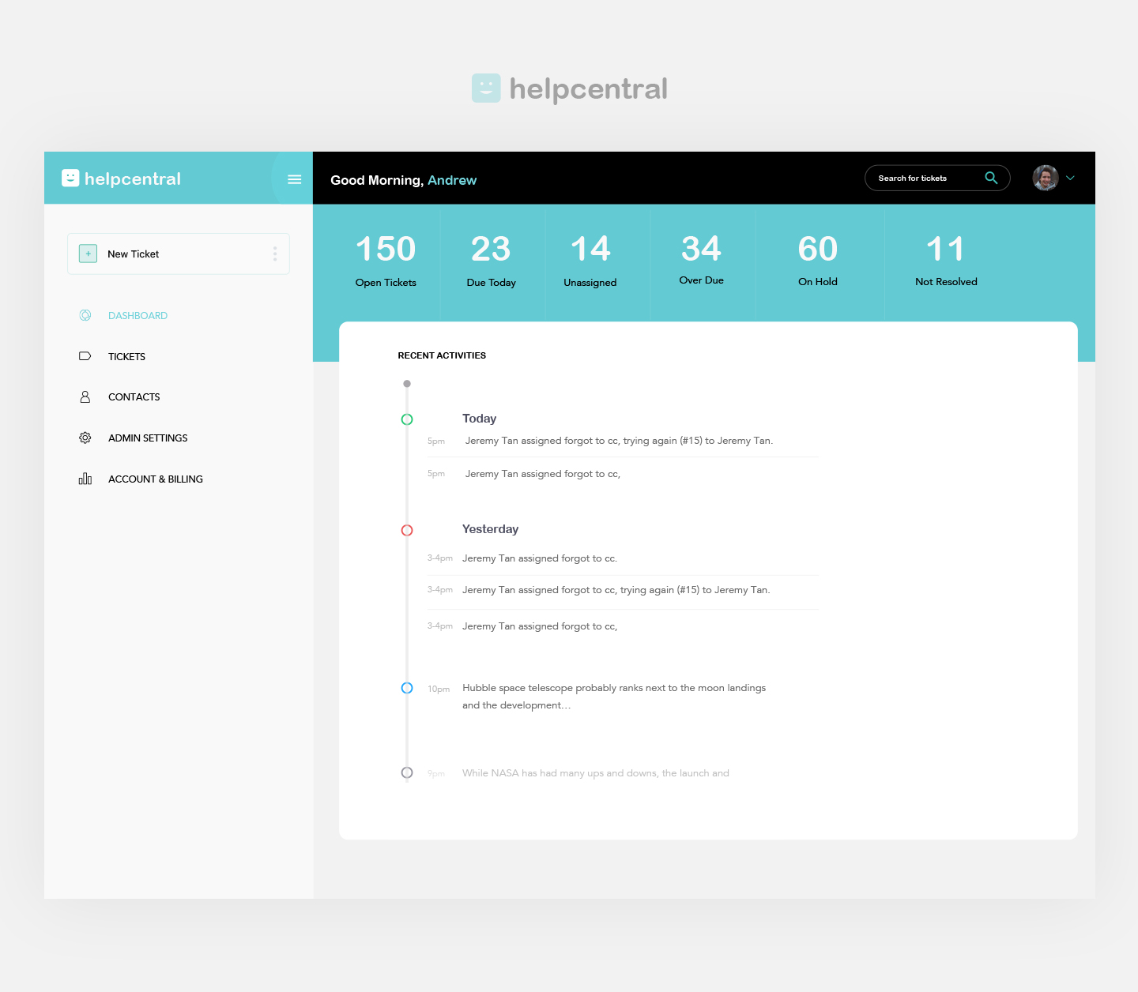1138x992 pixels.
Task: Click the Dashboard sidebar icon
Action: point(85,315)
